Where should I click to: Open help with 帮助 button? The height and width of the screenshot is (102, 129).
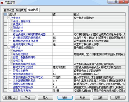pos(118,98)
